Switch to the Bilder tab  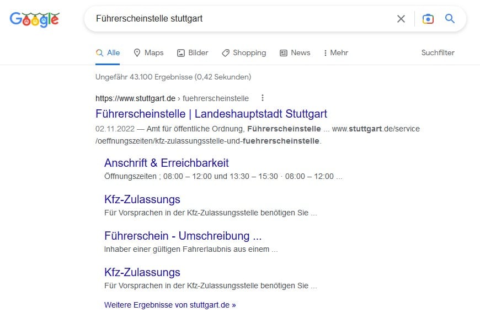click(193, 53)
